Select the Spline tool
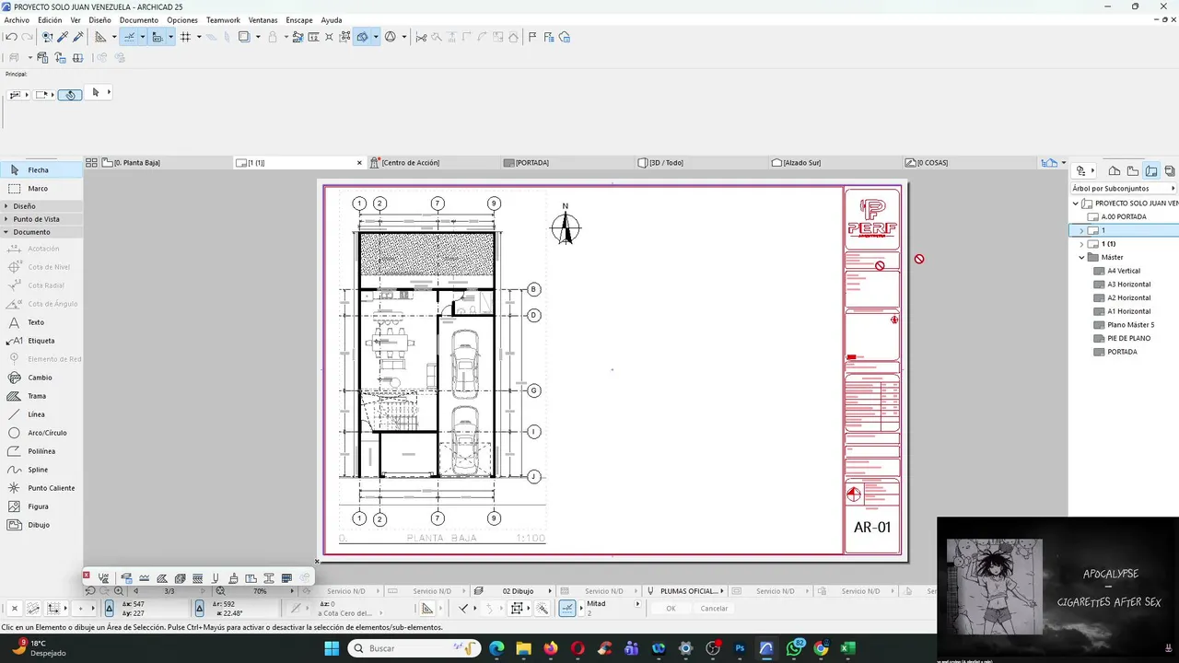Image resolution: width=1179 pixels, height=663 pixels. click(41, 470)
